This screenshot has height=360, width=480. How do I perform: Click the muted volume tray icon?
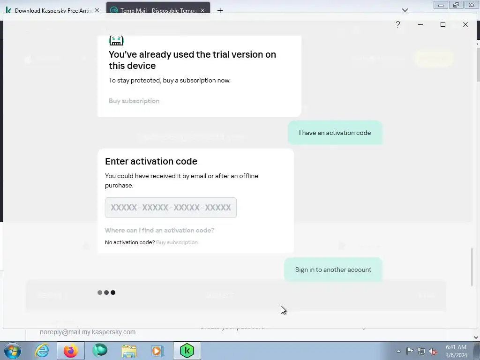tap(433, 351)
